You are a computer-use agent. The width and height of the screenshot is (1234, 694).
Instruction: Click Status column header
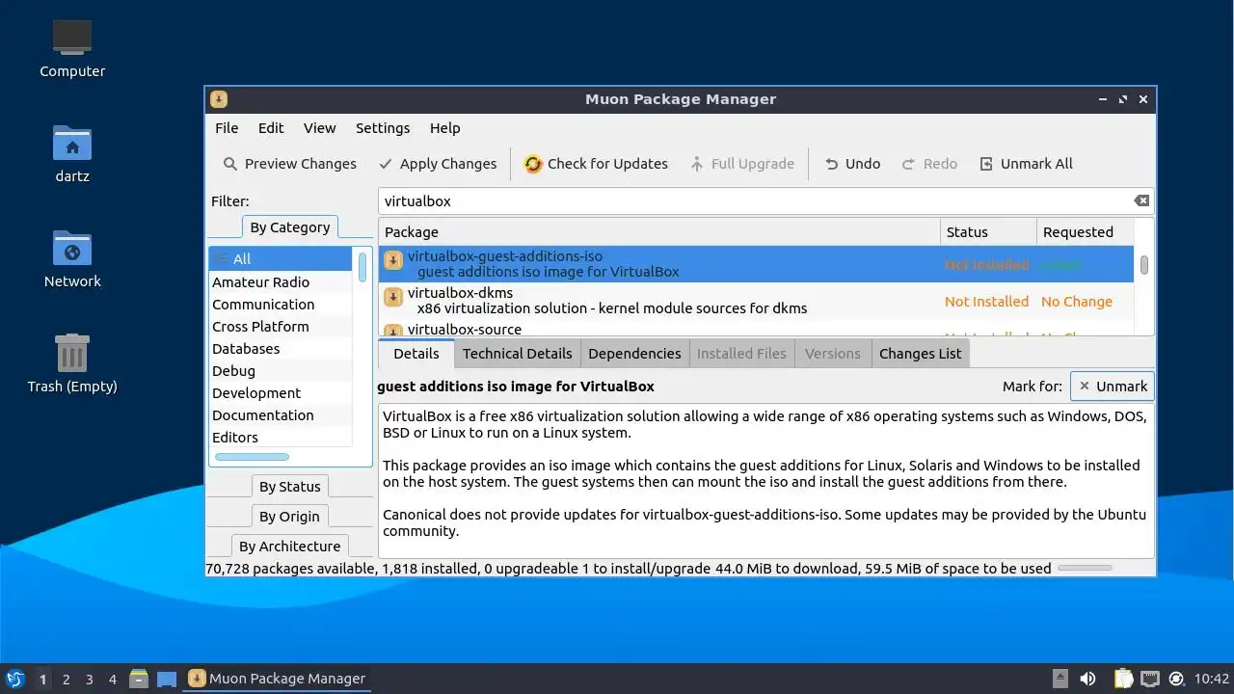pos(988,232)
